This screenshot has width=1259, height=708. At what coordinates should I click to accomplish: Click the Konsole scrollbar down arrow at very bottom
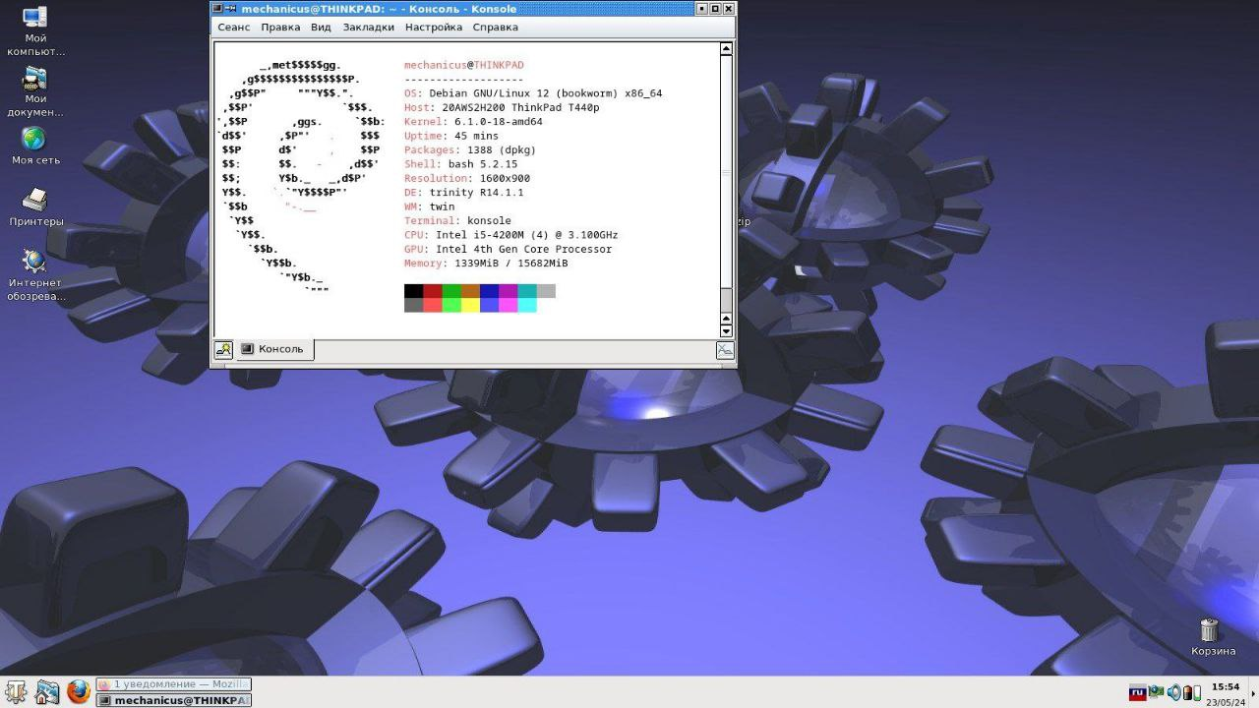click(727, 331)
